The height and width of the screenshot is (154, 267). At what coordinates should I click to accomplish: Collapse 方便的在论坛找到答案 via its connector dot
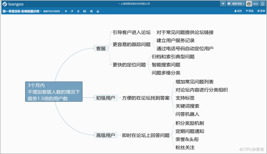[x=120, y=98]
